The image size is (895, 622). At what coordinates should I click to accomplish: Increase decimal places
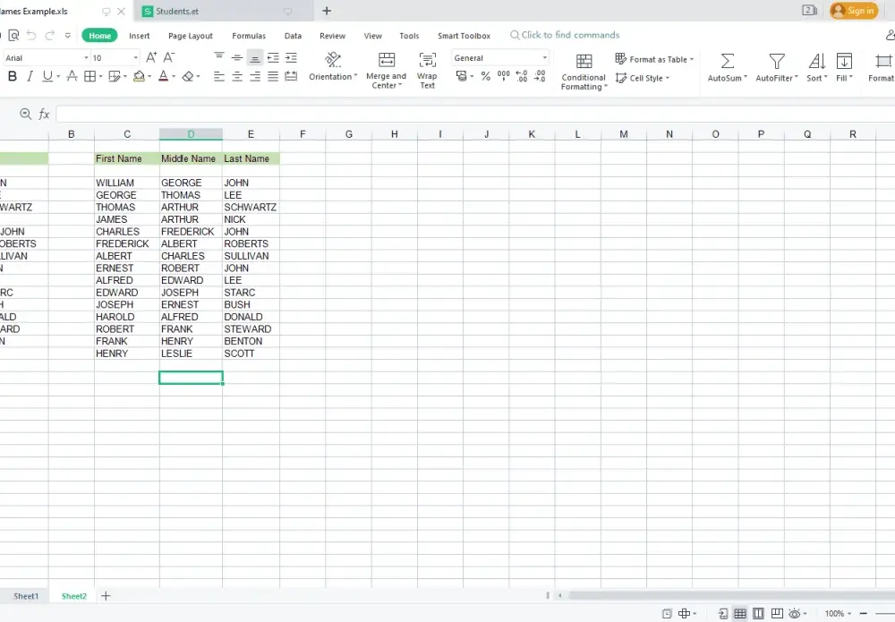click(522, 76)
